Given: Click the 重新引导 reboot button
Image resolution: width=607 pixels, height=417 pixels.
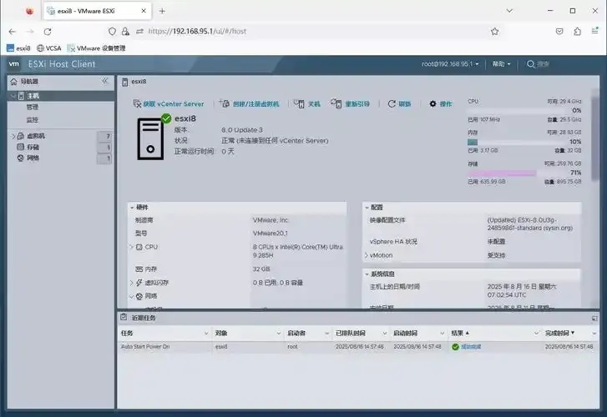Looking at the screenshot, I should [350, 103].
